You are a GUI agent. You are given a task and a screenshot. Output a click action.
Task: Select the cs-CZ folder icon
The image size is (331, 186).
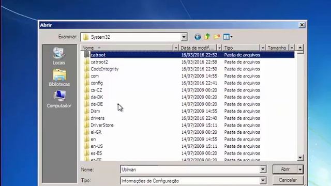click(86, 90)
